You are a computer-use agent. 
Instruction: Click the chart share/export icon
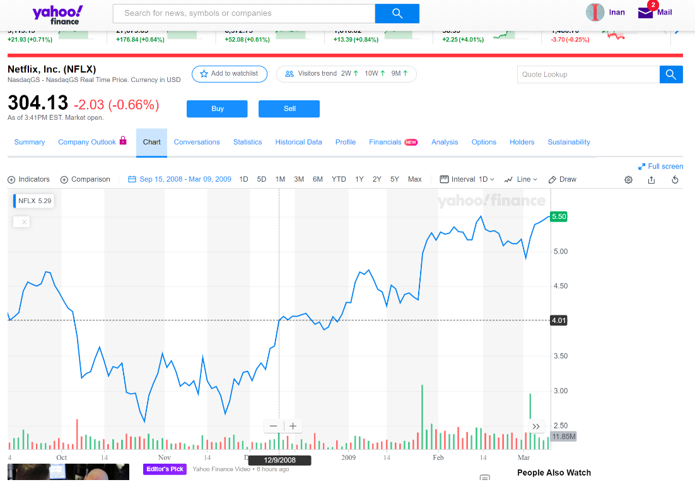point(651,179)
